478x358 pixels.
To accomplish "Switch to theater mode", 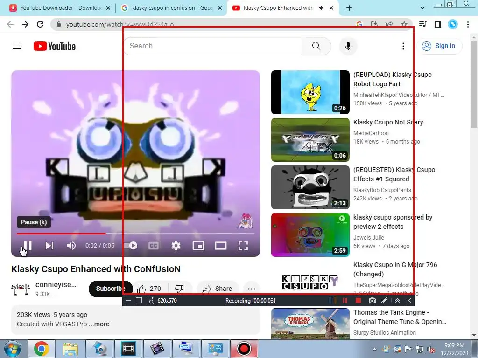I will coord(221,246).
